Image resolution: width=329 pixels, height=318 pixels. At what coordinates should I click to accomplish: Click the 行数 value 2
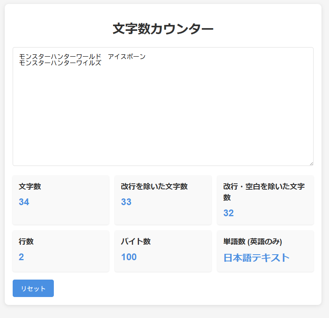[x=21, y=257]
